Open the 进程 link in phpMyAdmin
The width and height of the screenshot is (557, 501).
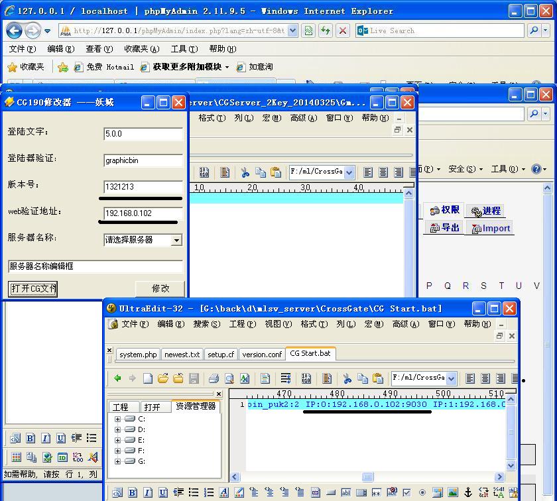[485, 211]
